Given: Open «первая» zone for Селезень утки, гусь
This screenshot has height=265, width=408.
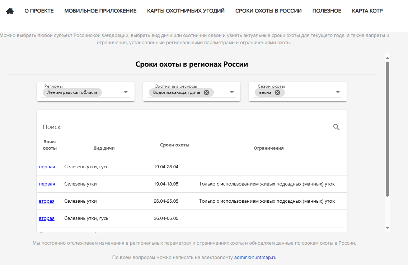Looking at the screenshot, I should [47, 167].
